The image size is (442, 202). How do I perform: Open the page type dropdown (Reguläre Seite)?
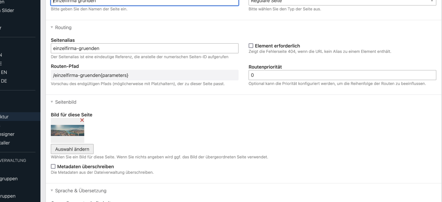click(342, 2)
